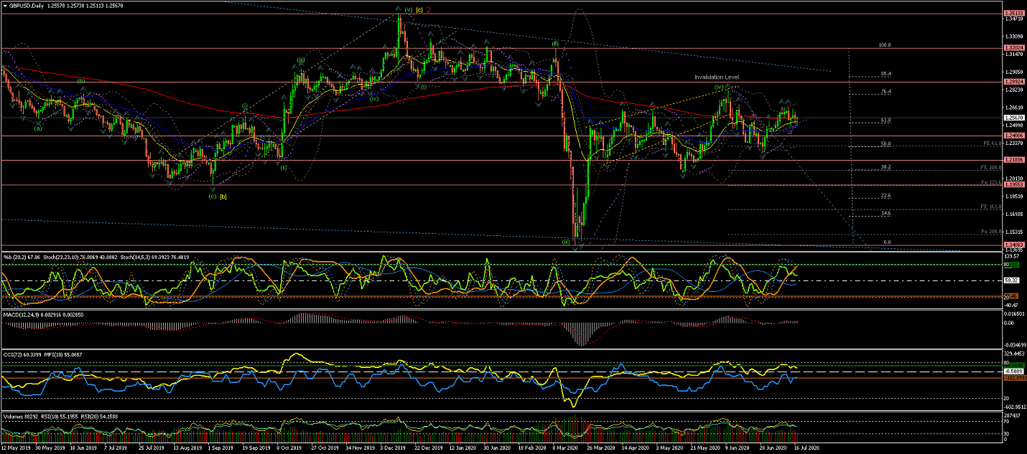
Task: Select the yellow [c] wave label
Action: (x=419, y=10)
